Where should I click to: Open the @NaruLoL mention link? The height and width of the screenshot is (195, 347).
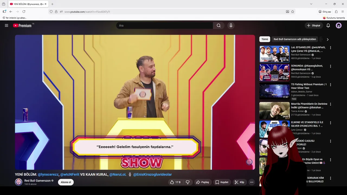coord(118,174)
